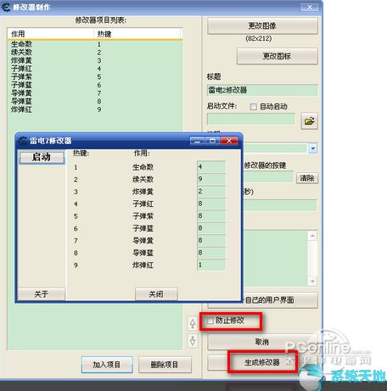
Task: Click the 更改图像 button
Action: 262,25
